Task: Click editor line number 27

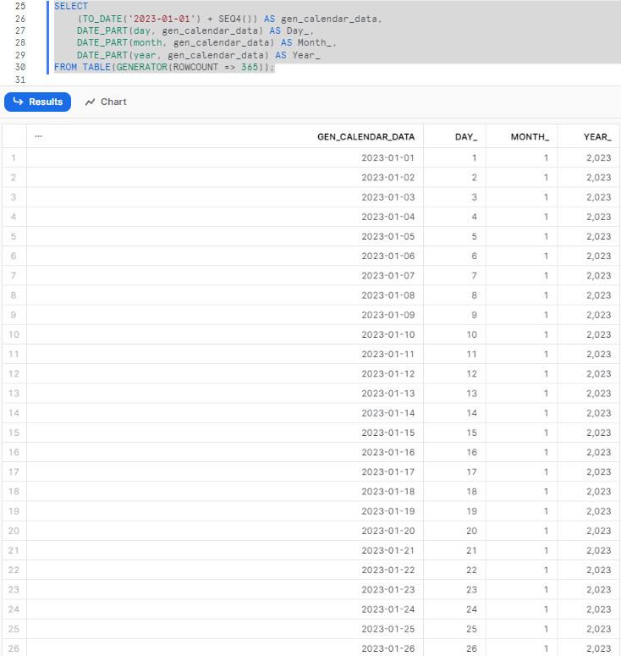Action: (x=20, y=30)
